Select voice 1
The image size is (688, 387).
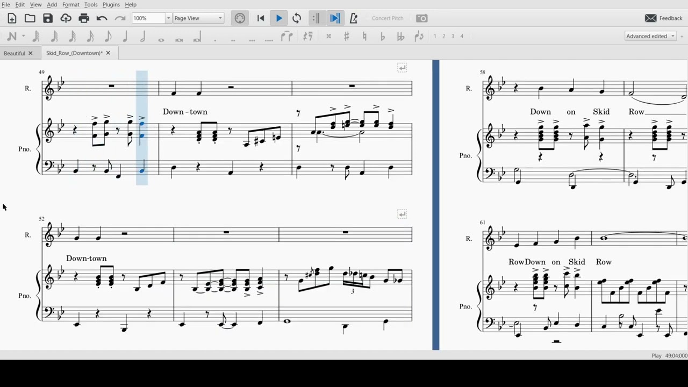(x=435, y=36)
